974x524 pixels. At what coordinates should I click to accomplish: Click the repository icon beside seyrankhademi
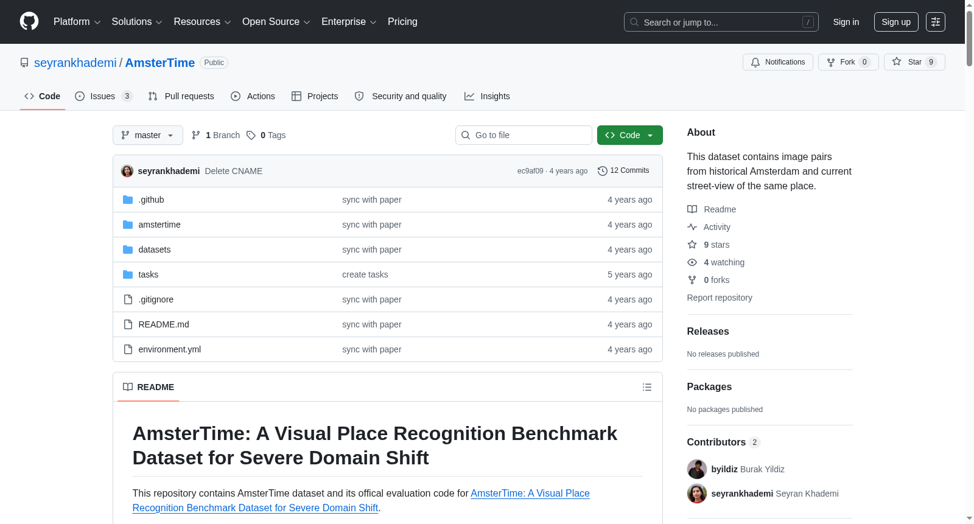[x=24, y=63]
